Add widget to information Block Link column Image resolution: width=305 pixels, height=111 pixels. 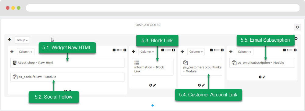151,85
